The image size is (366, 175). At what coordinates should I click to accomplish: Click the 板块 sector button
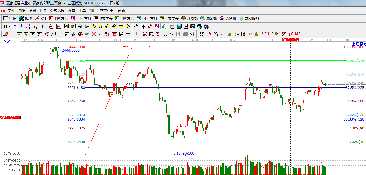coord(25,18)
